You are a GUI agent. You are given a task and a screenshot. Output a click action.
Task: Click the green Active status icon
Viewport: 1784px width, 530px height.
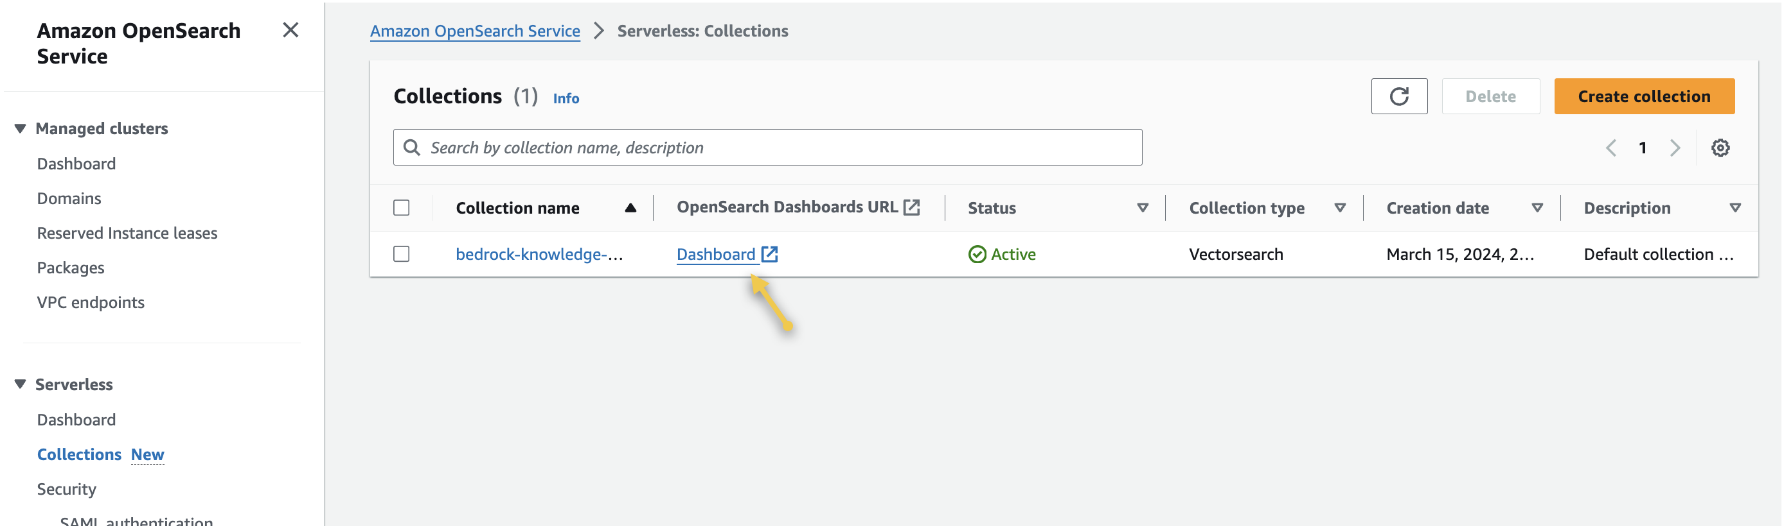(977, 254)
